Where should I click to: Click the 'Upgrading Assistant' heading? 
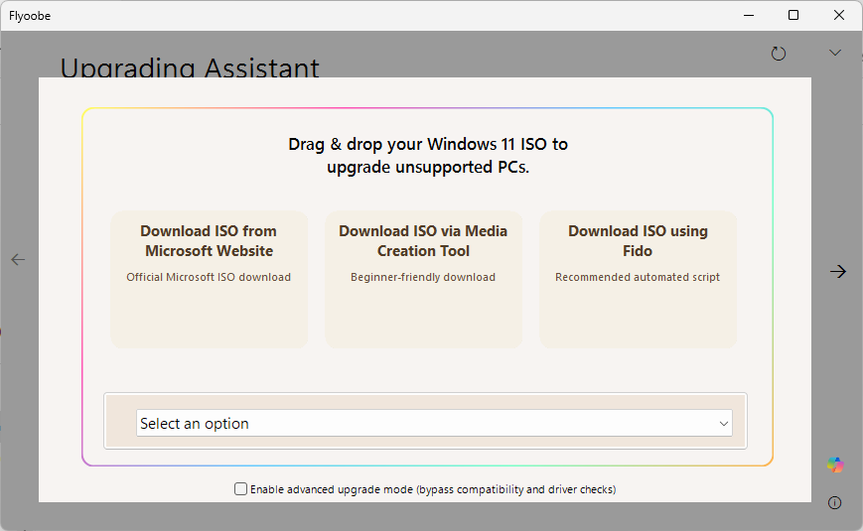(190, 67)
